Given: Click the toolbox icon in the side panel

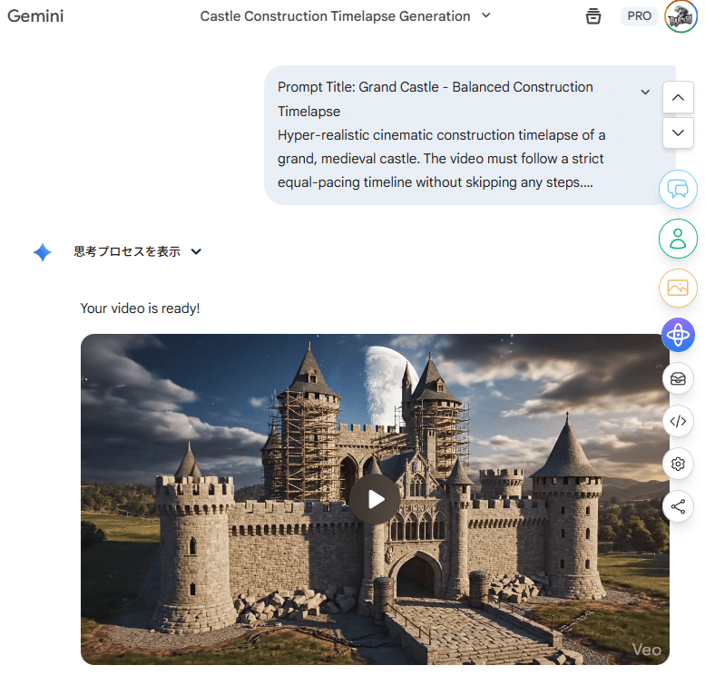Looking at the screenshot, I should point(678,378).
